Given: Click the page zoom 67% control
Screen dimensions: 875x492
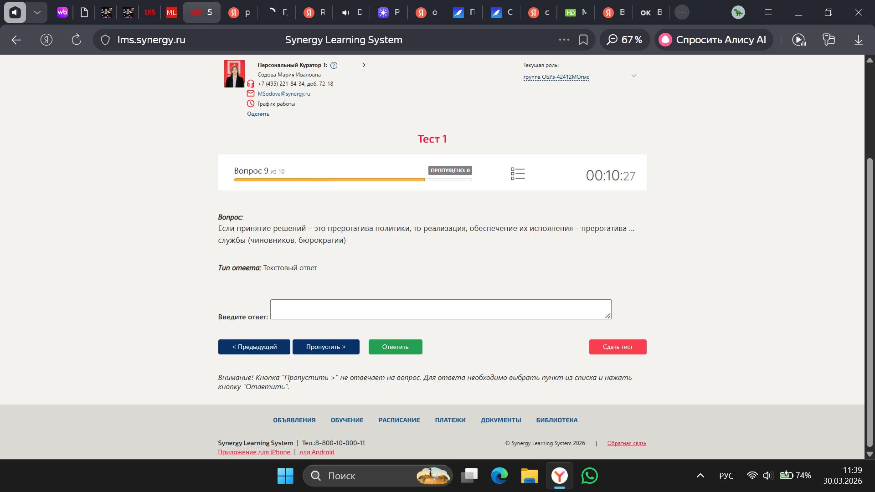Looking at the screenshot, I should pos(624,40).
